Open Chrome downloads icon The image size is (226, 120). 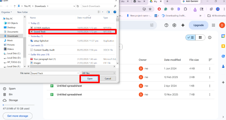pyautogui.click(x=195, y=9)
